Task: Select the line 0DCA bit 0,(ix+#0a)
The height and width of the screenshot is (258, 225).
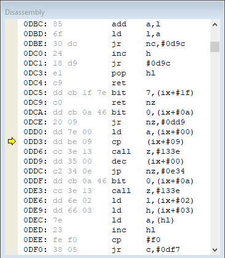Action: pyautogui.click(x=114, y=112)
